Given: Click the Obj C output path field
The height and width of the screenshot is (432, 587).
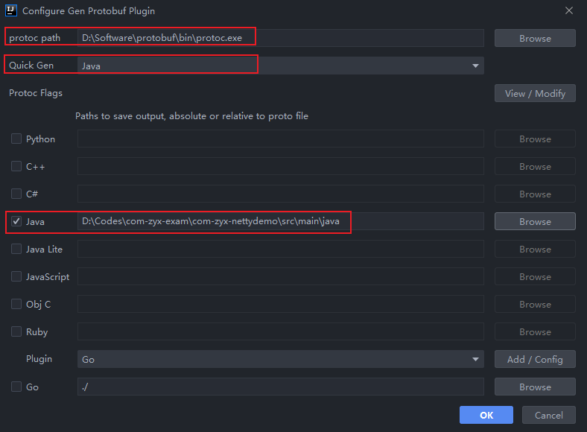Looking at the screenshot, I should coord(280,304).
